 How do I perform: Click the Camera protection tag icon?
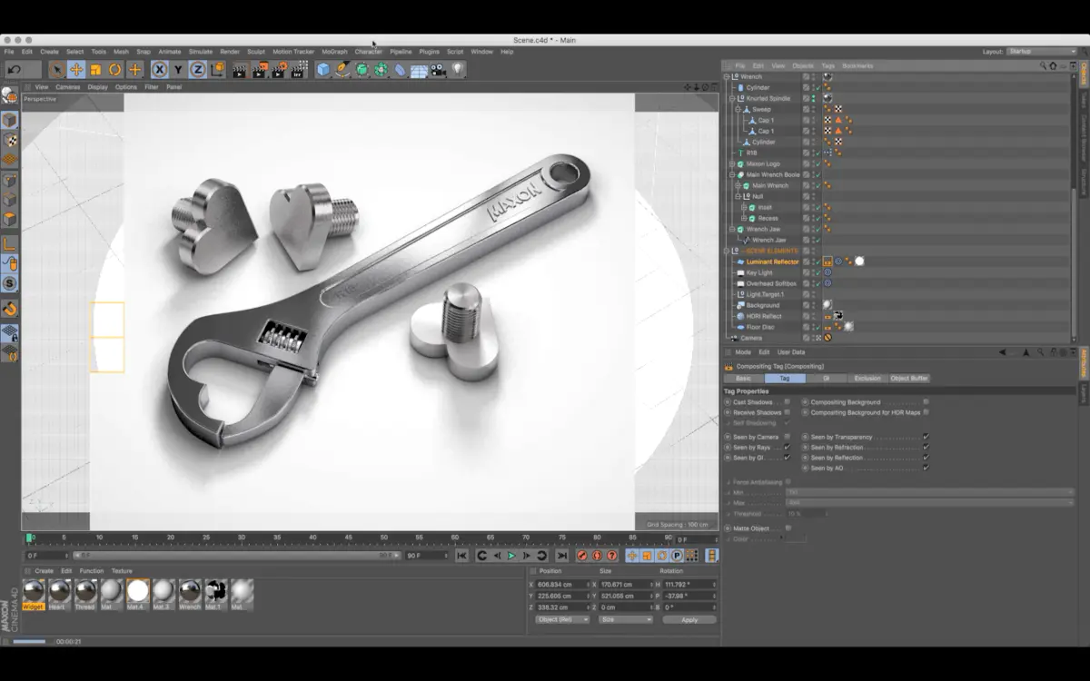click(827, 338)
